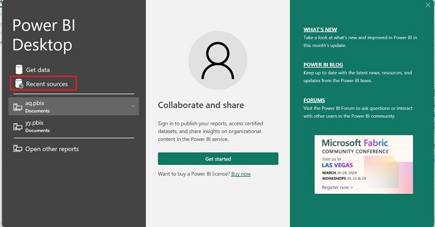Close the Power BI splash dialog
This screenshot has height=227, width=435.
tap(428, 5)
